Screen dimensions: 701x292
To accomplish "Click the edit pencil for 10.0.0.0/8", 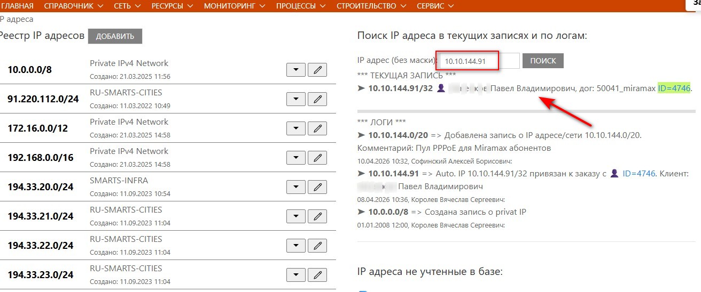I will coord(317,70).
